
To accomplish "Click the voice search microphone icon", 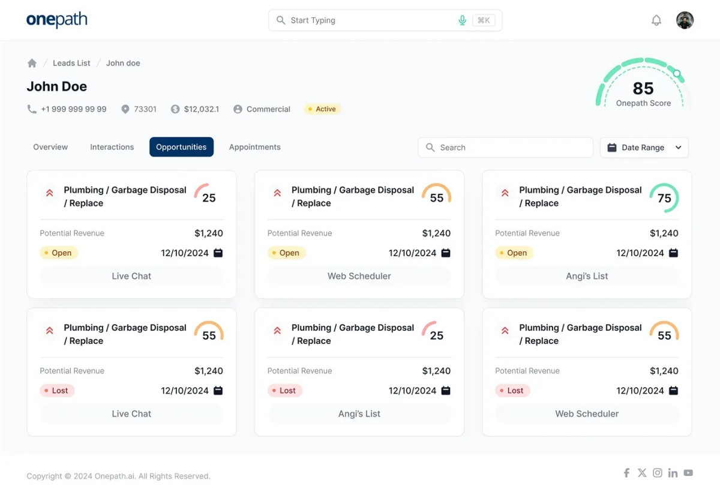I will pyautogui.click(x=462, y=20).
